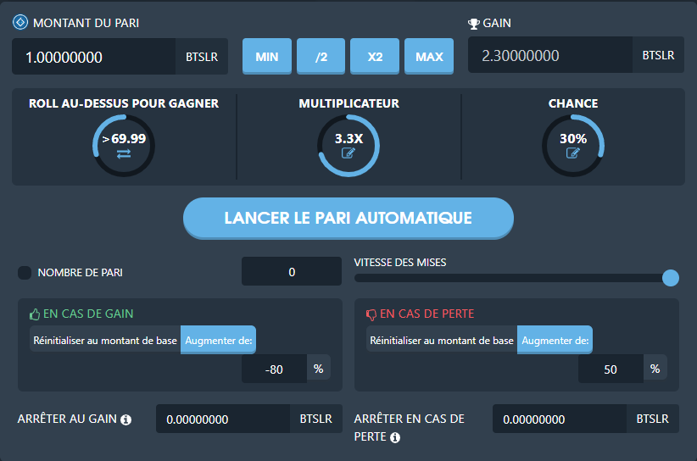
Task: Halve the bet with the /2 button
Action: pyautogui.click(x=321, y=57)
